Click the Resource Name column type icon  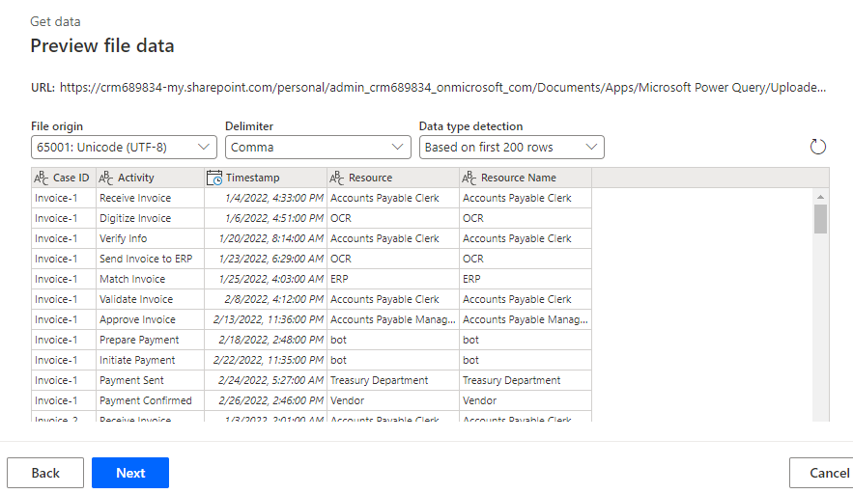click(x=469, y=178)
